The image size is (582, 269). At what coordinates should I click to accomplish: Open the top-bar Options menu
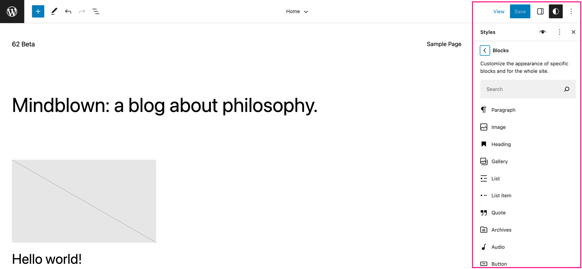(x=571, y=11)
